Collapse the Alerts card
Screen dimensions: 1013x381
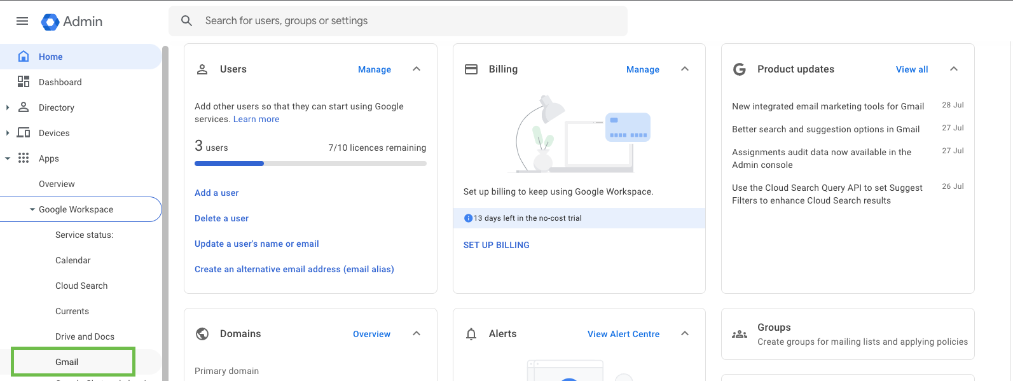click(685, 333)
